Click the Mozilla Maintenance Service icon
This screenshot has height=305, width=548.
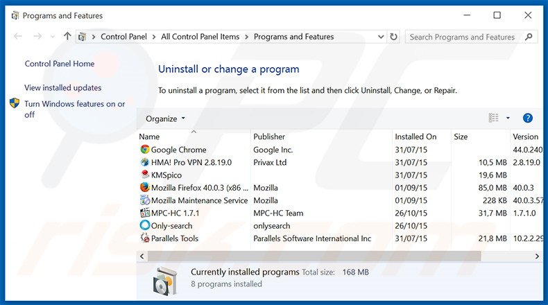point(145,200)
